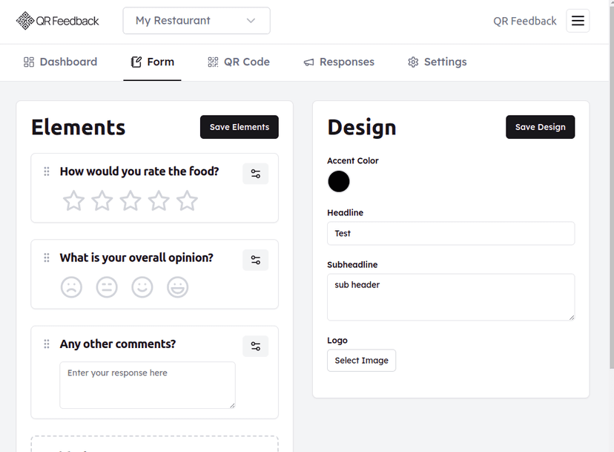
Task: Select the happiest smiley face
Action: coord(177,287)
